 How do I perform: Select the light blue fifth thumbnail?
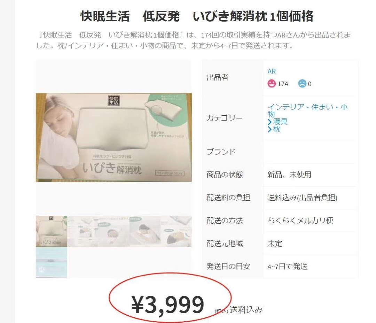(51, 262)
